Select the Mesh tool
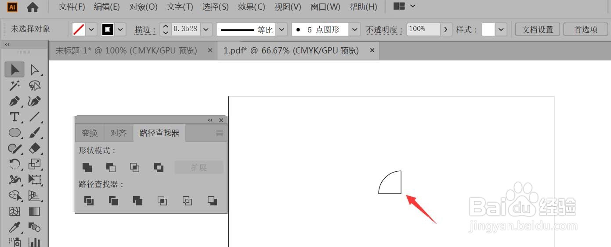The image size is (611, 247). [x=14, y=211]
